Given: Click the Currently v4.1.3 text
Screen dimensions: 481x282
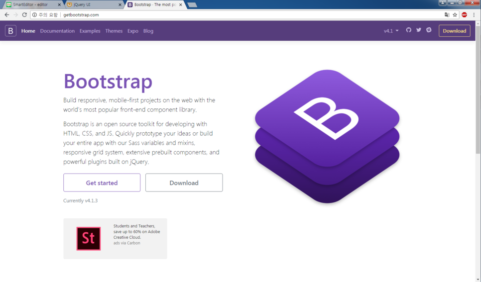Looking at the screenshot, I should (x=80, y=200).
